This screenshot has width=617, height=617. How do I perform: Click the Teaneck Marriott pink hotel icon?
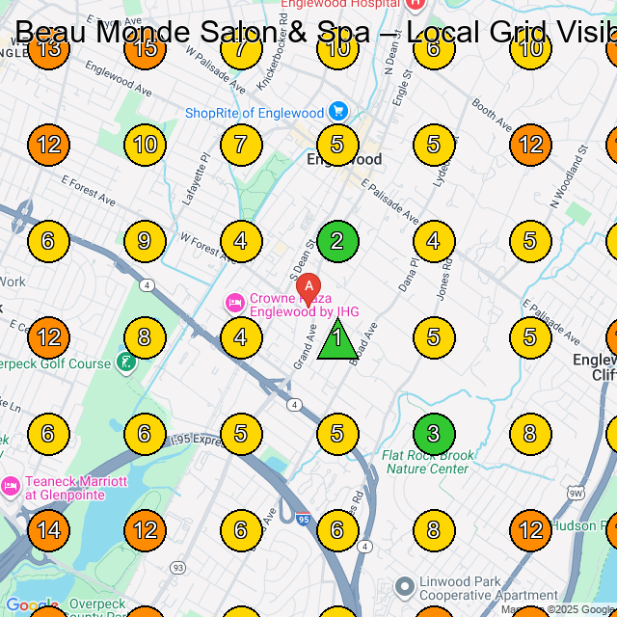point(11,487)
